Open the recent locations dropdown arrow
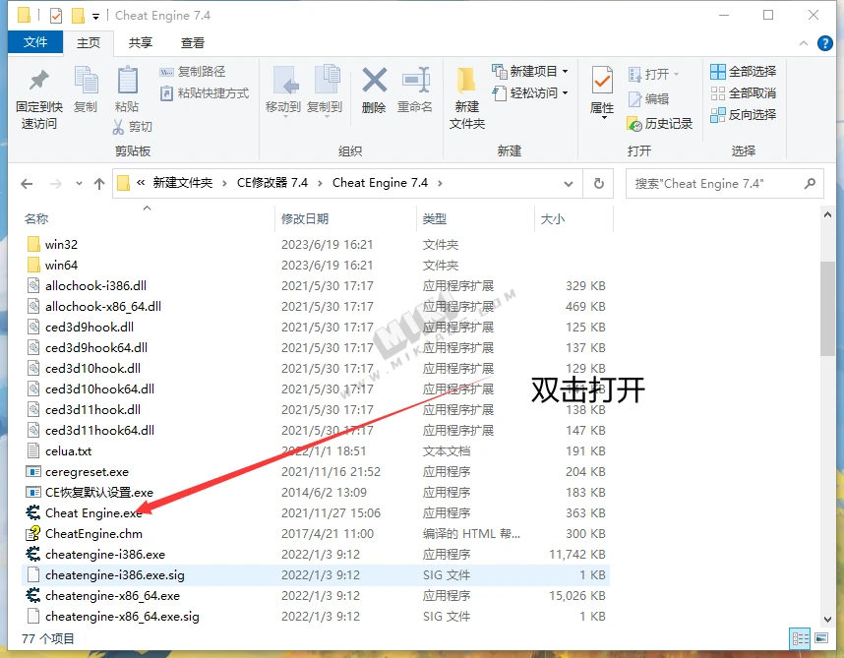844x658 pixels. [79, 184]
